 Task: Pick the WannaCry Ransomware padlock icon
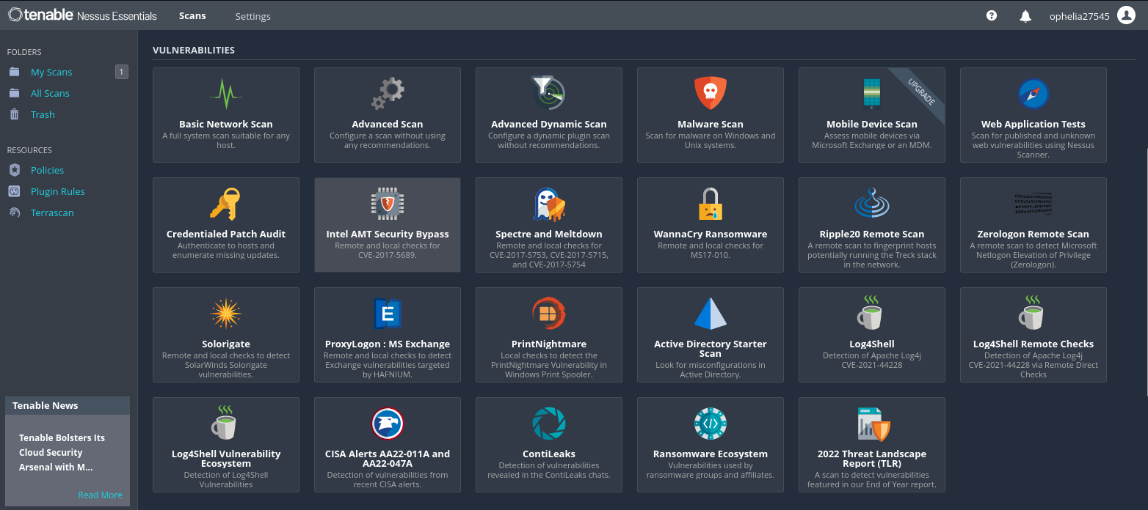710,204
